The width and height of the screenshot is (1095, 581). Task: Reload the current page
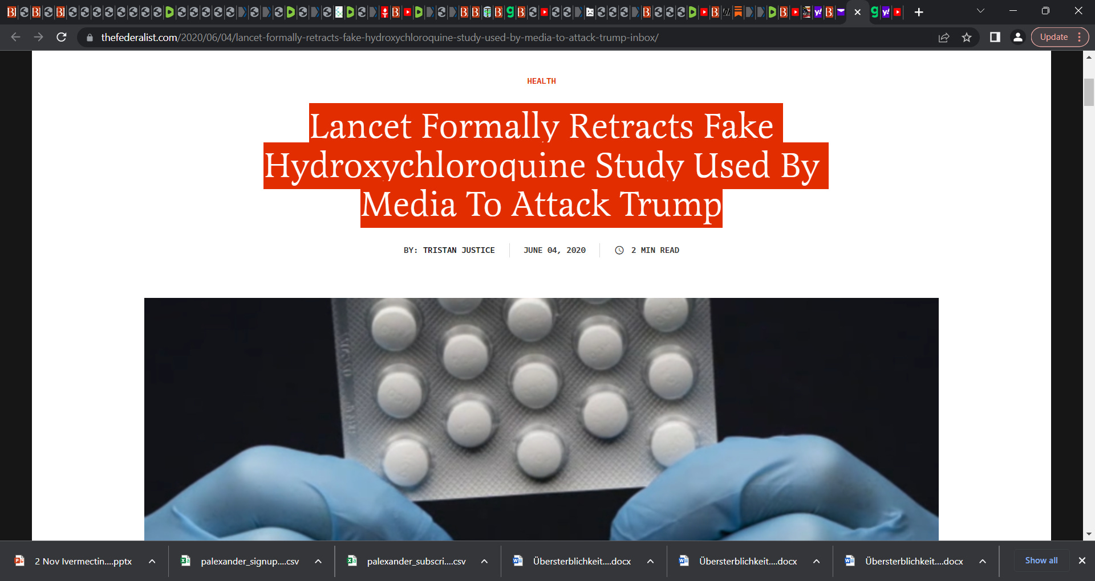(x=62, y=38)
